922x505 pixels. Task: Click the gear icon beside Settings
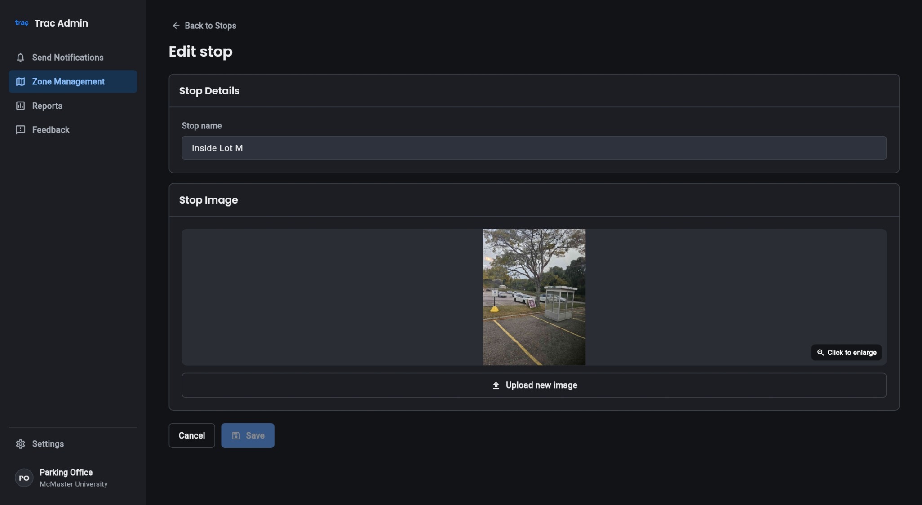click(x=20, y=444)
